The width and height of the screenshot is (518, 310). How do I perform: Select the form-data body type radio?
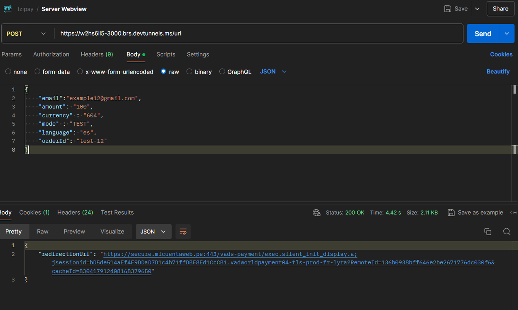[37, 72]
